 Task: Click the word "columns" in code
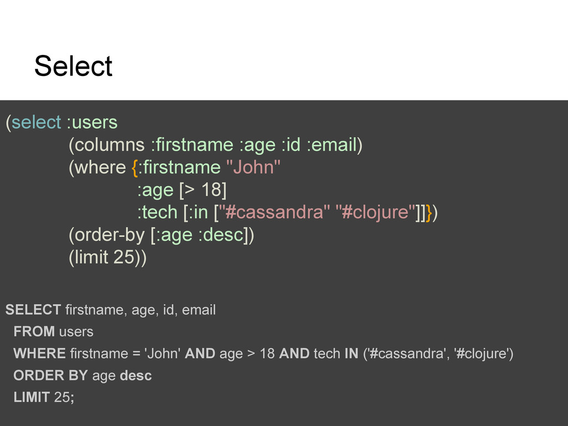click(x=110, y=145)
